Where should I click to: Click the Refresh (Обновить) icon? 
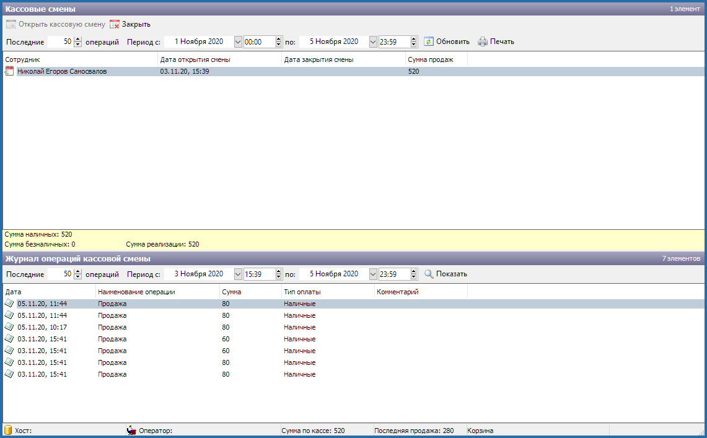[x=429, y=42]
